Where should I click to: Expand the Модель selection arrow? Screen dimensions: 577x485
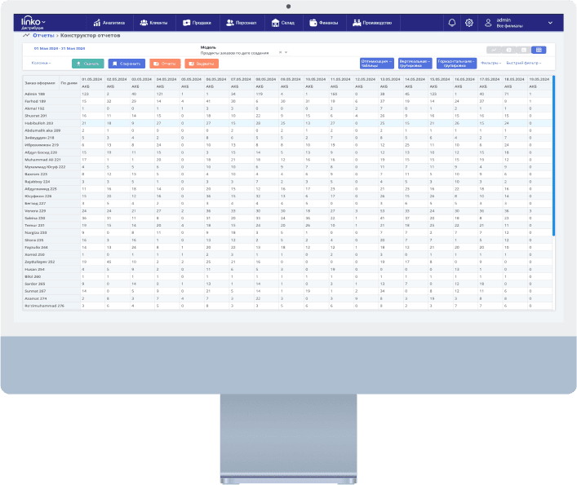tap(286, 52)
